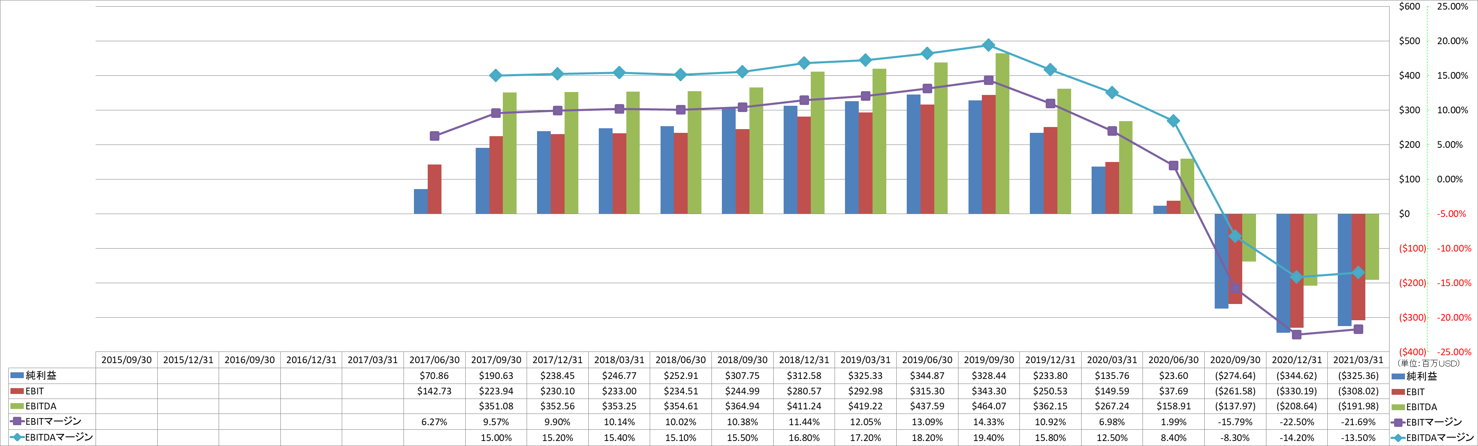Select the right-side EBITDA legend entry

point(1414,407)
